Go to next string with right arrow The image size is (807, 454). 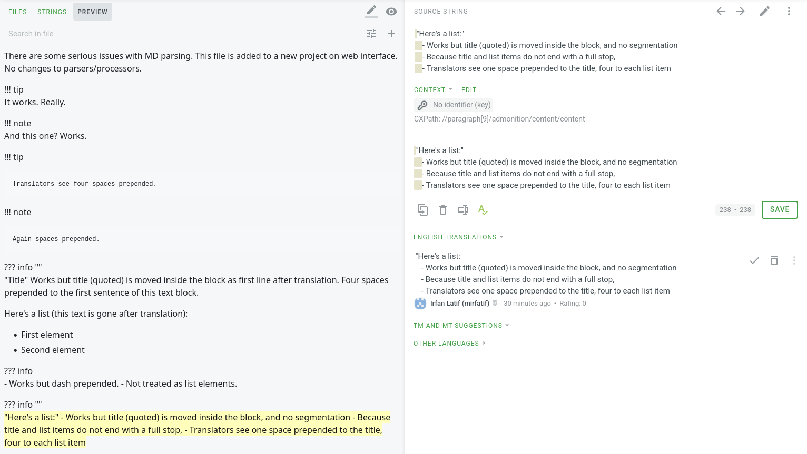(x=741, y=11)
